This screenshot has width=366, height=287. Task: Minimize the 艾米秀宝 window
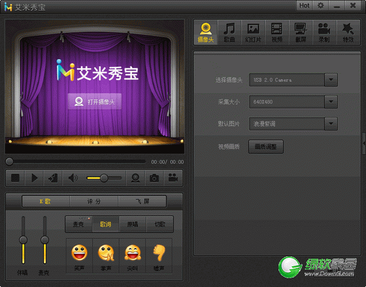(x=337, y=5)
